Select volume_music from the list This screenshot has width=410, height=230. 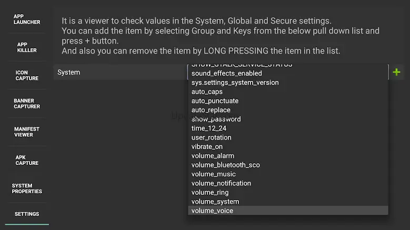[x=287, y=174]
